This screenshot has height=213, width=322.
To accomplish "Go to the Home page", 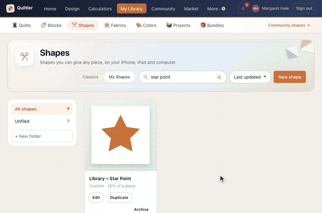I will 50,9.
